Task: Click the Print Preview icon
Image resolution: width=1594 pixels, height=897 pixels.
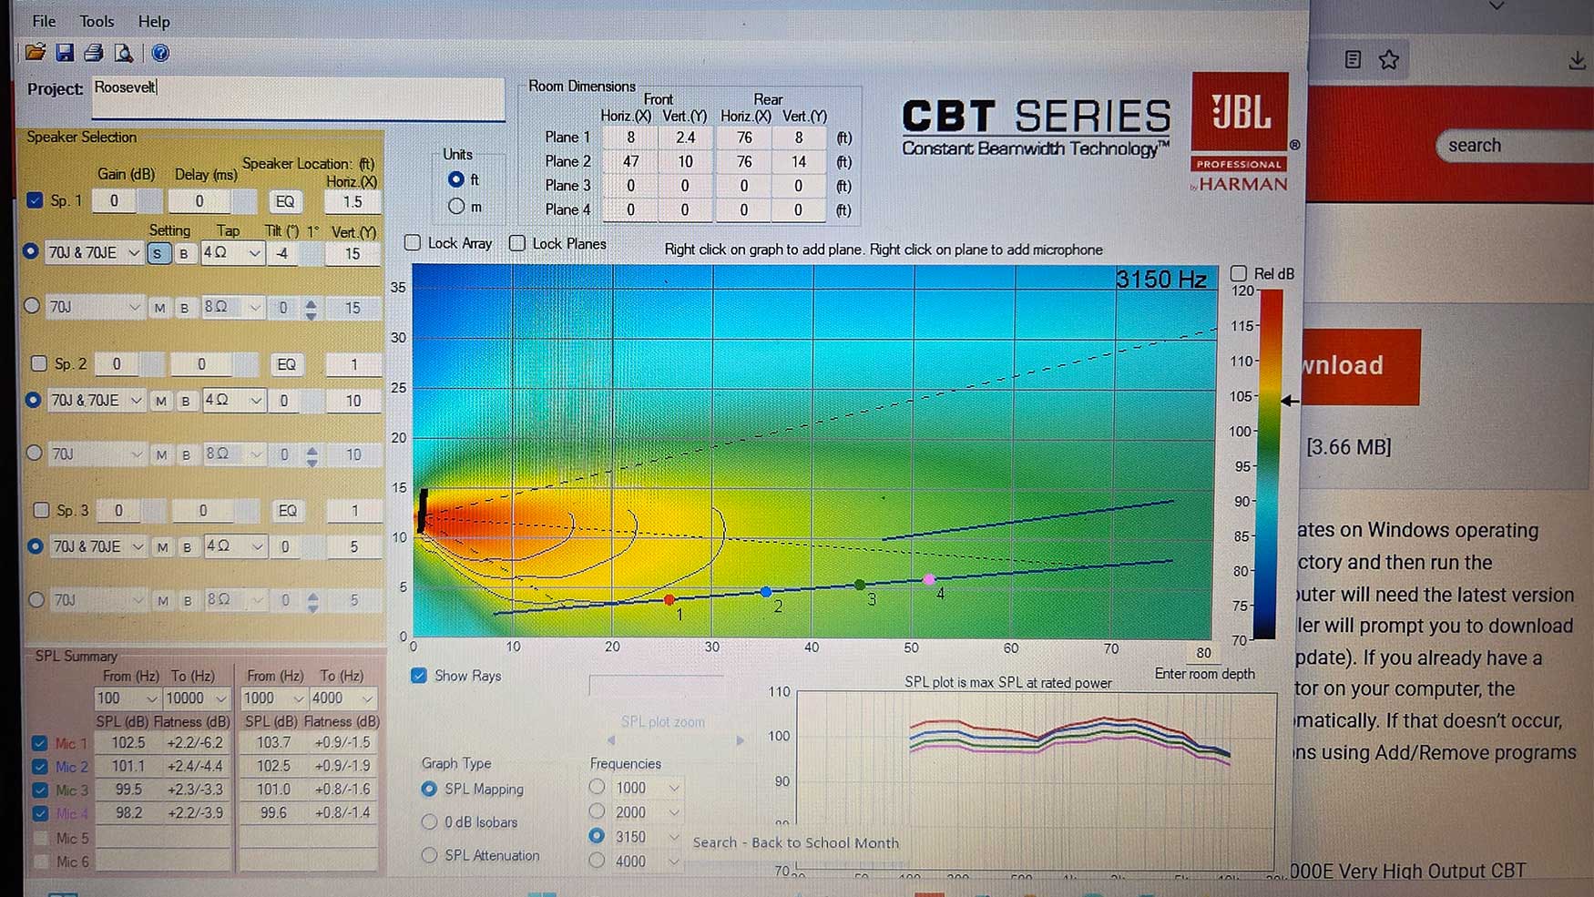Action: coord(123,53)
